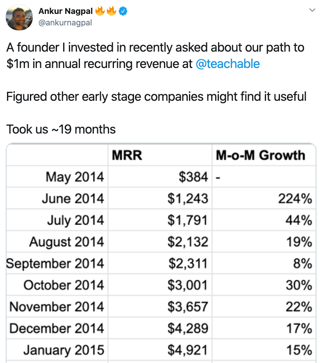Open the tweet options chevron menu
The width and height of the screenshot is (323, 363).
pos(312,10)
